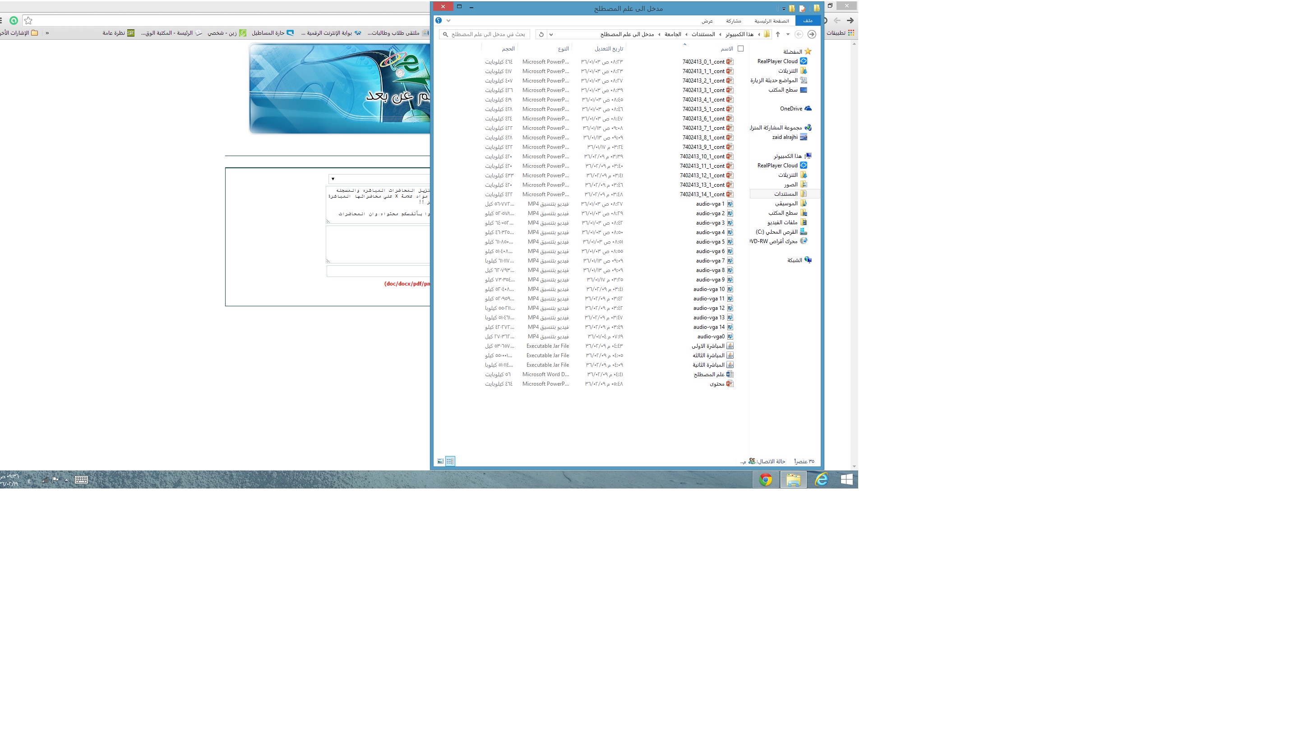Image resolution: width=1294 pixels, height=756 pixels.
Task: Sort files by the تاريخ التعديل column header
Action: (609, 49)
